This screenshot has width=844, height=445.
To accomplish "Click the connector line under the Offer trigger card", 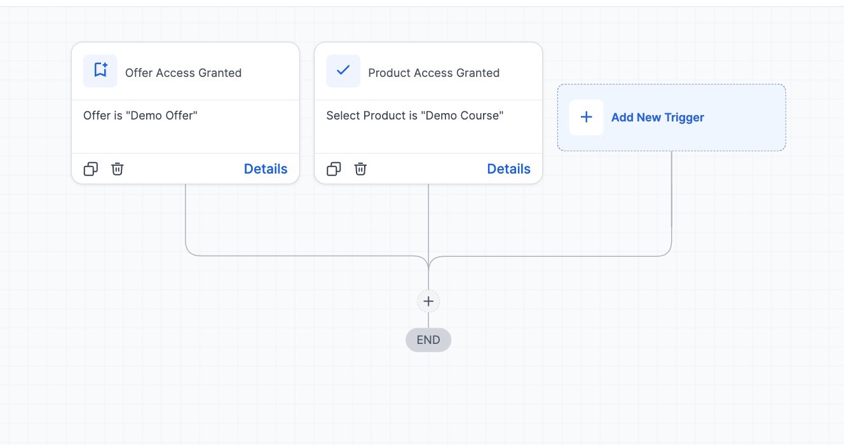I will [x=186, y=216].
